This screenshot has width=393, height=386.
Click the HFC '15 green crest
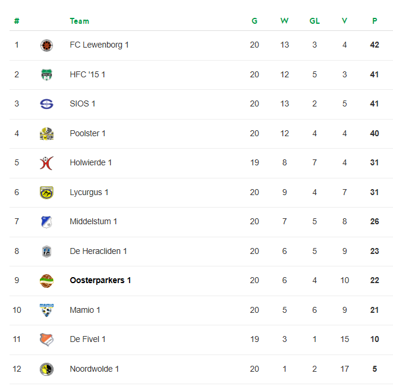click(46, 75)
